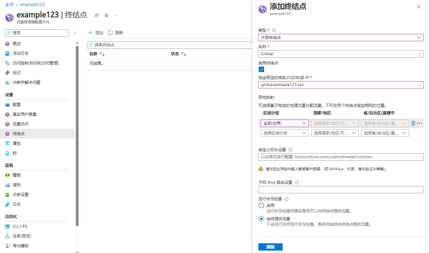Image resolution: width=430 pixels, height=253 pixels.
Task: Delete the 全部(世界) geo mapping row
Action: (413, 123)
